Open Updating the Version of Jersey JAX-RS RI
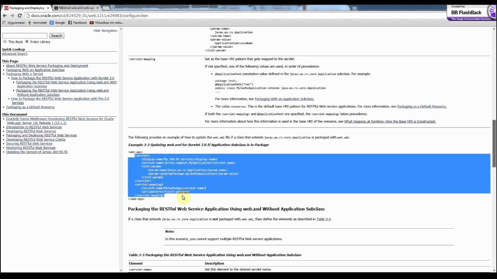 pos(37,152)
